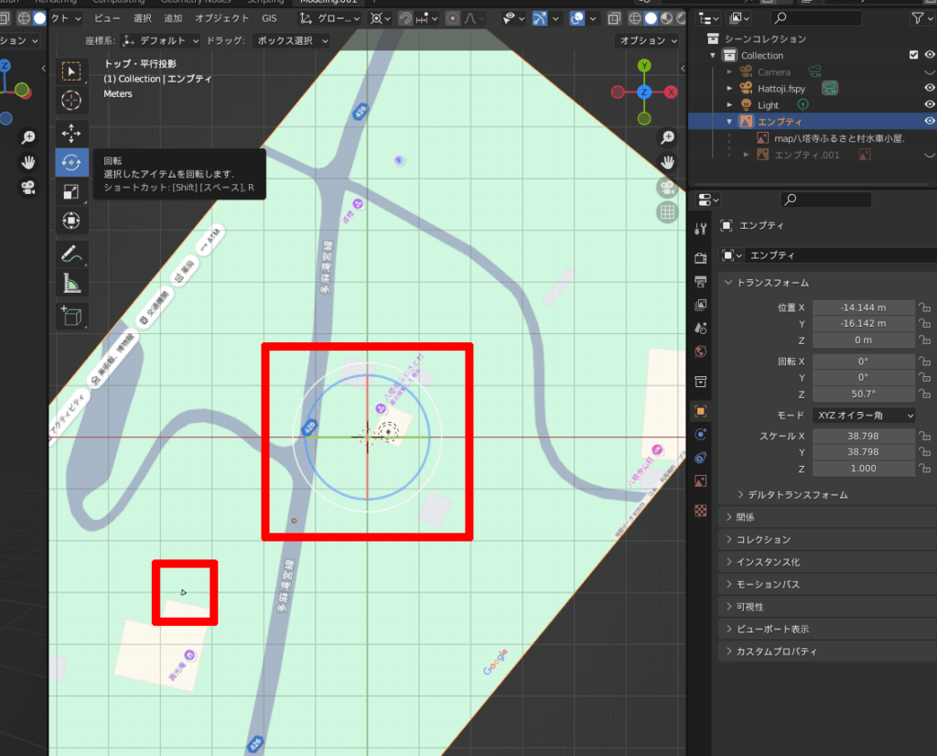Open the Physics properties tab icon

[x=701, y=435]
